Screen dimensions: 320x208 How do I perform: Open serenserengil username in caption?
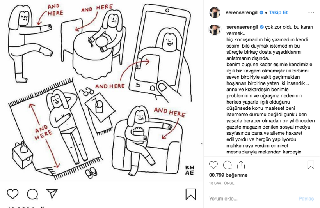click(242, 27)
